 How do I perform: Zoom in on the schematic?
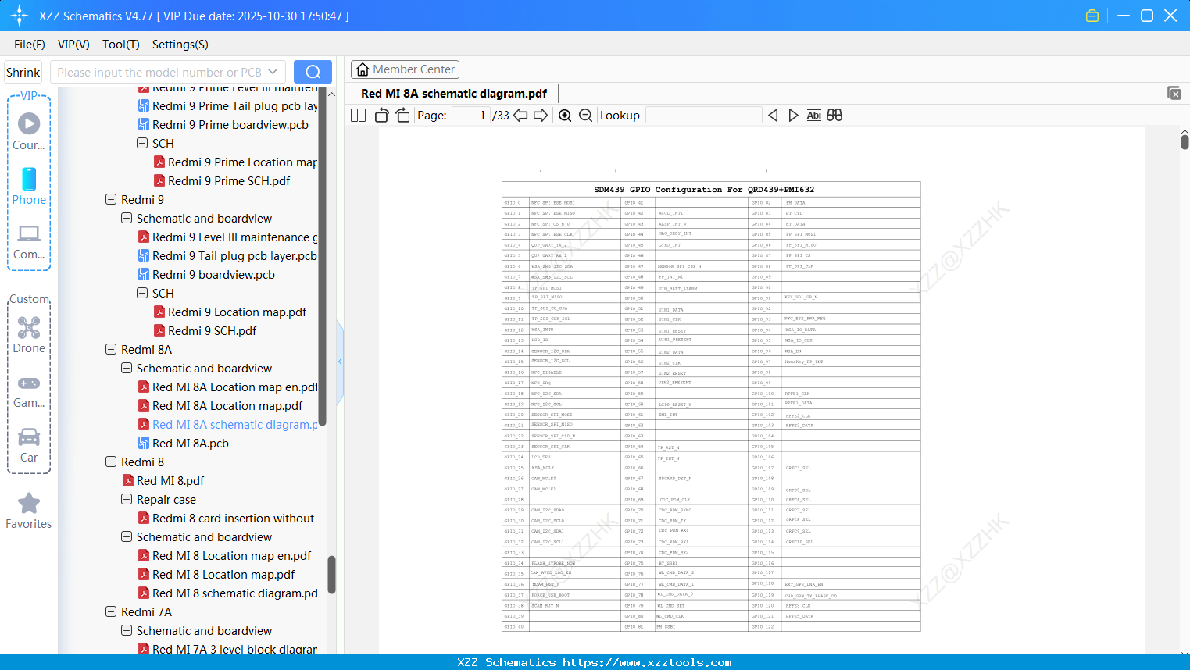tap(565, 116)
